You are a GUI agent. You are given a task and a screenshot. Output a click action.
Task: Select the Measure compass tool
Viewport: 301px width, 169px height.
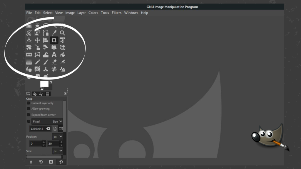coord(29,40)
